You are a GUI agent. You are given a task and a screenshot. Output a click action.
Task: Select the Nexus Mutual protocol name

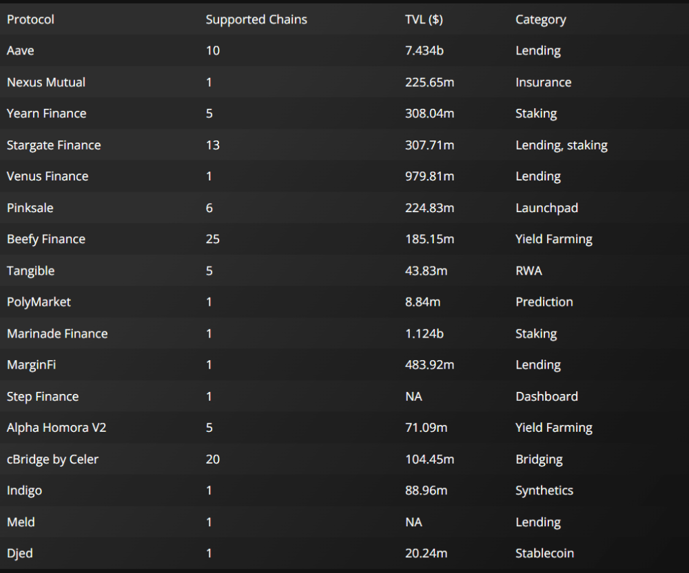pyautogui.click(x=46, y=83)
